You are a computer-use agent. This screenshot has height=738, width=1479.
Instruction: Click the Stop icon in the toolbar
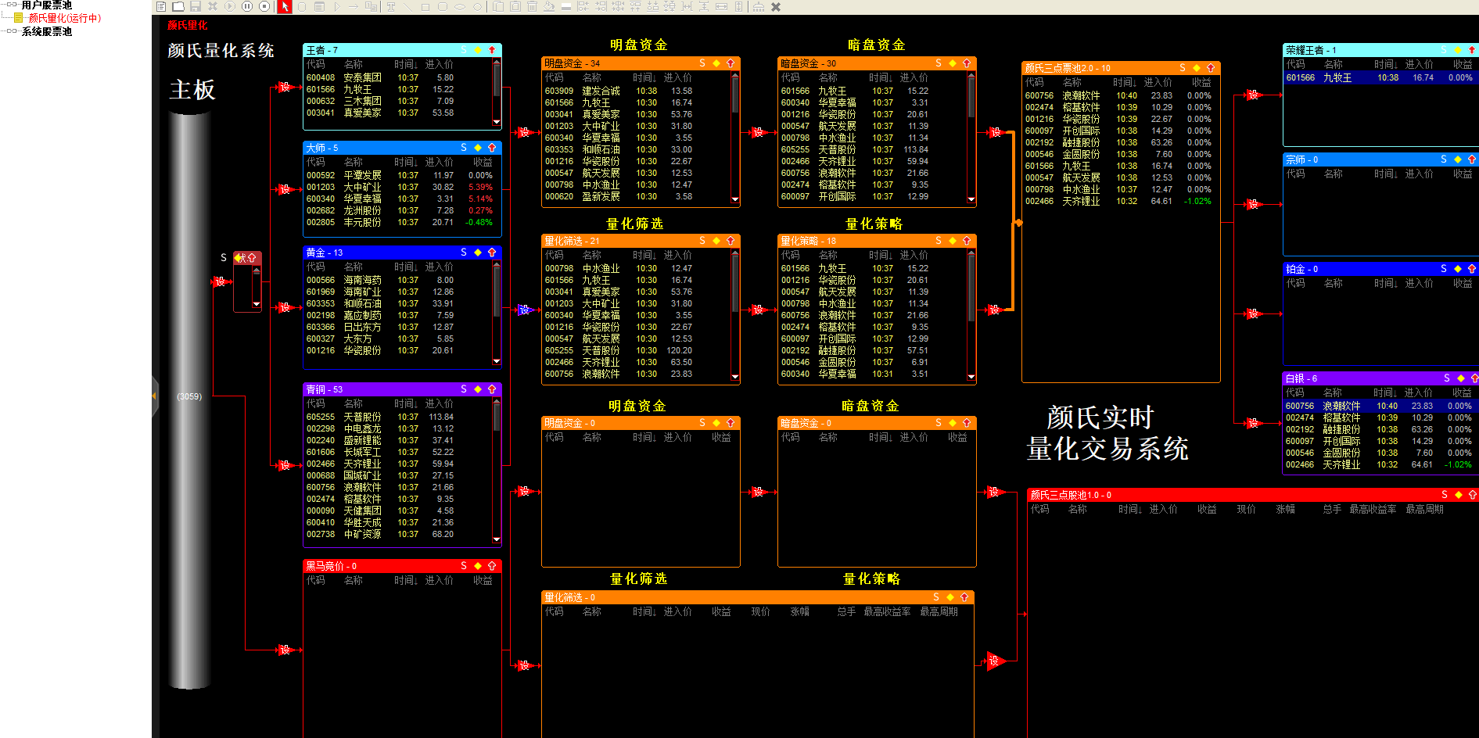[264, 6]
